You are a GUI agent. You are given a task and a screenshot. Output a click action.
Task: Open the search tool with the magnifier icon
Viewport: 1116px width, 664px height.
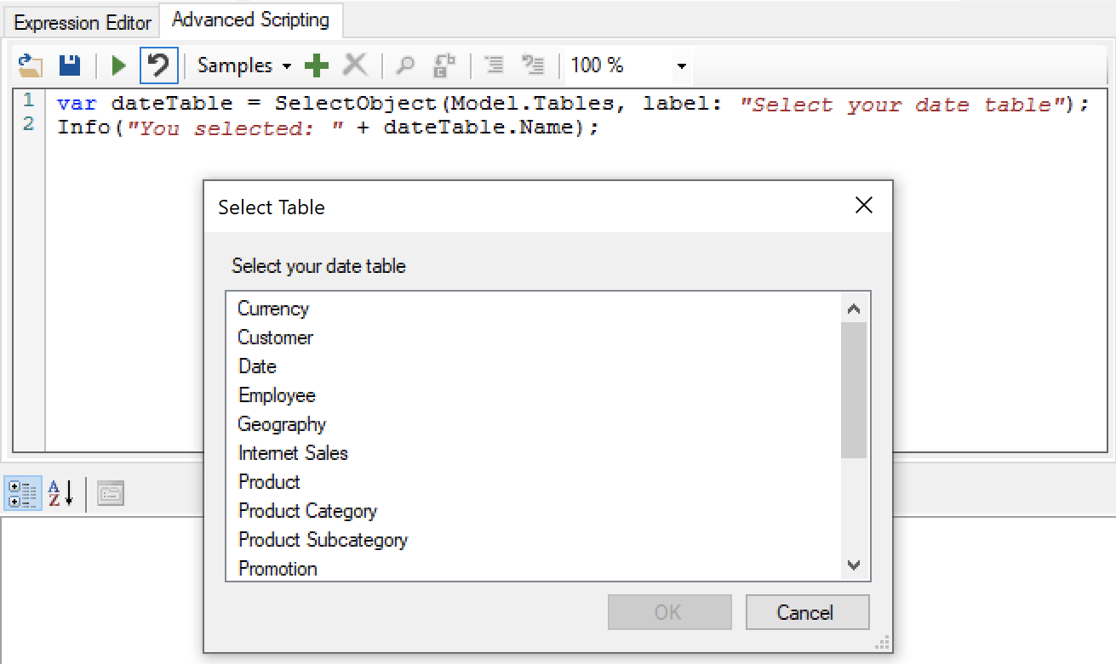(x=406, y=65)
